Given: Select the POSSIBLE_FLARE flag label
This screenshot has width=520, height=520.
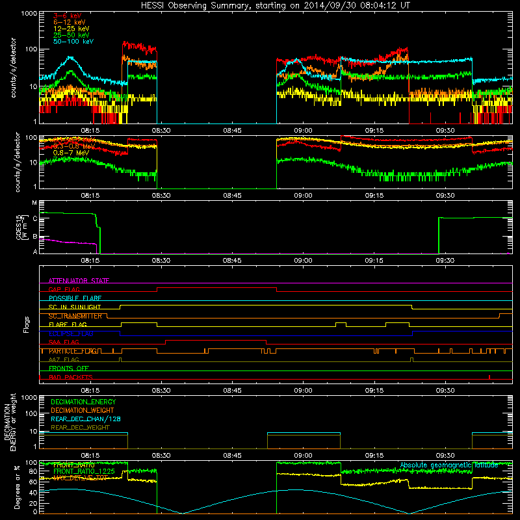Looking at the screenshot, I should pos(75,298).
